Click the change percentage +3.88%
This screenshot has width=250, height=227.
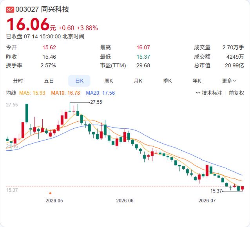pos(87,28)
